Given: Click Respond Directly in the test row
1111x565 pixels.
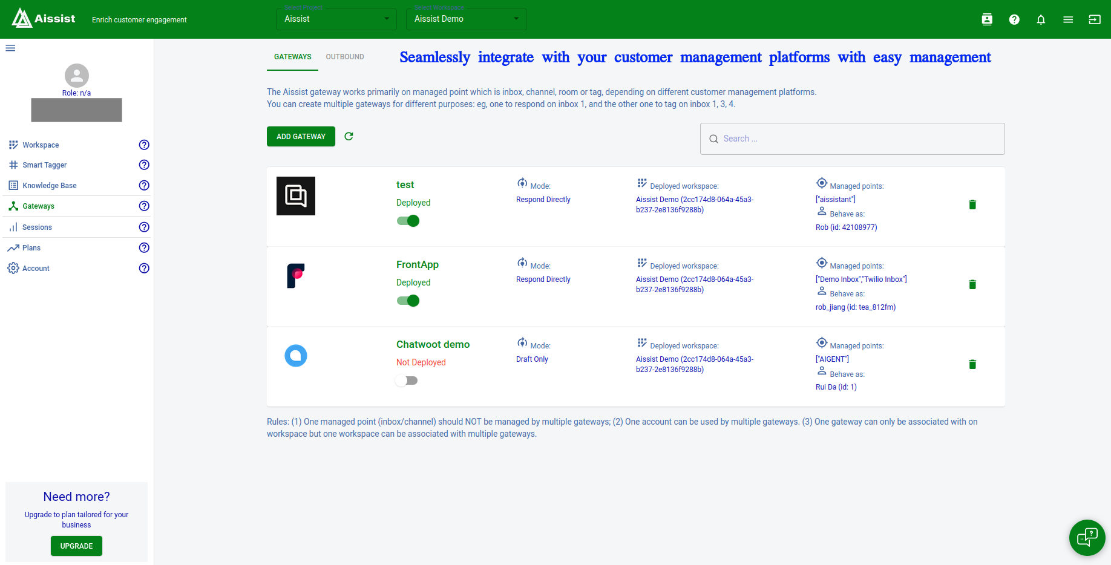Looking at the screenshot, I should 543,200.
